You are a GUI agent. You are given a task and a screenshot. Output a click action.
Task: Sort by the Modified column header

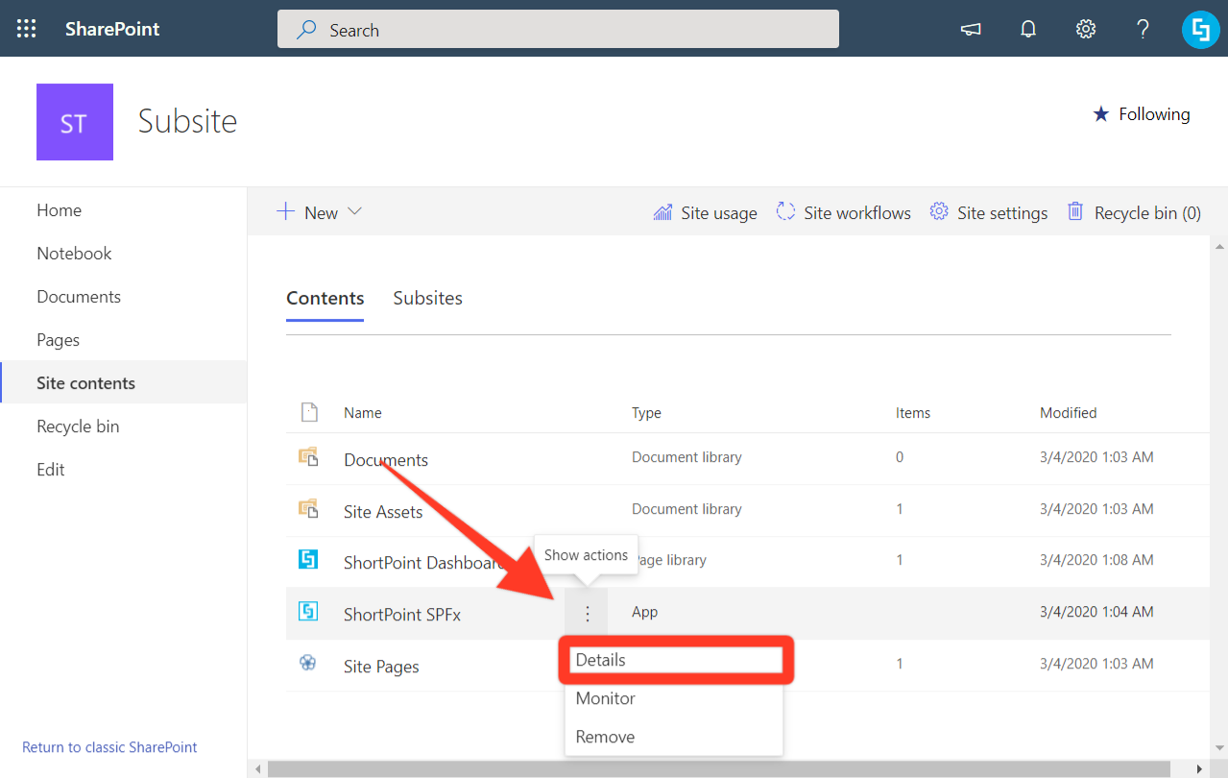pos(1069,413)
